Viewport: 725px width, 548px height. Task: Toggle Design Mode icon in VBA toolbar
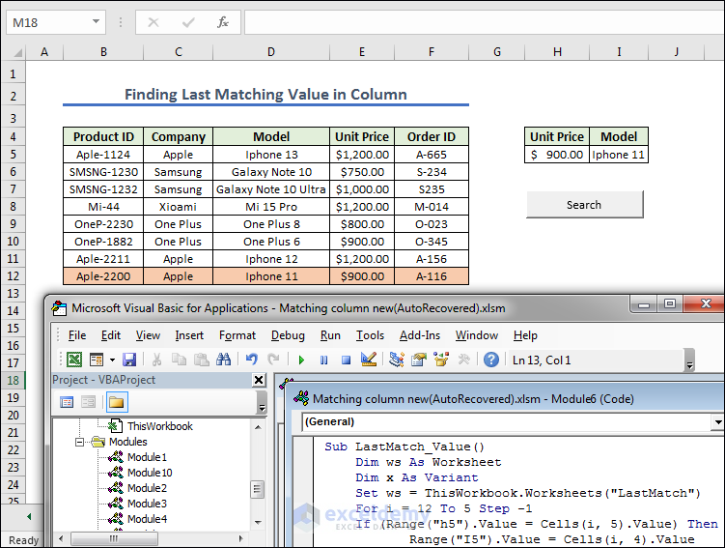[x=368, y=360]
